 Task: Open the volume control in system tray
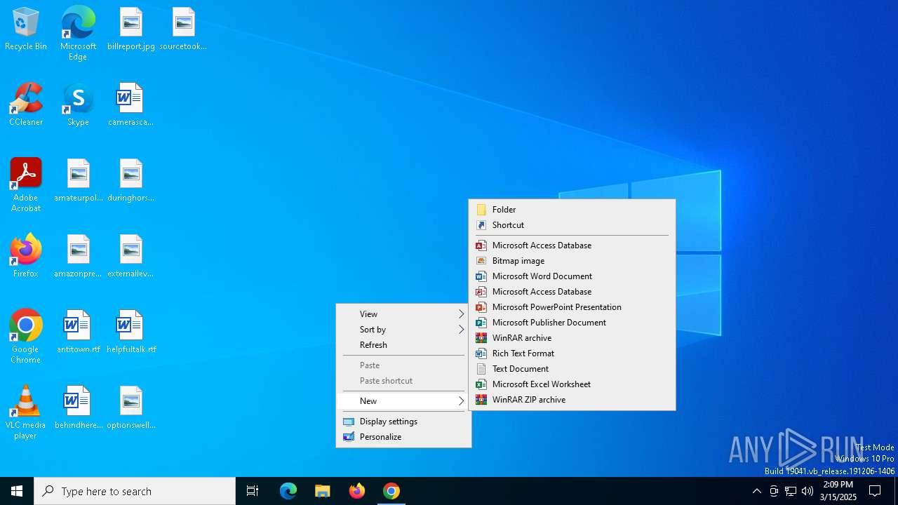(807, 491)
